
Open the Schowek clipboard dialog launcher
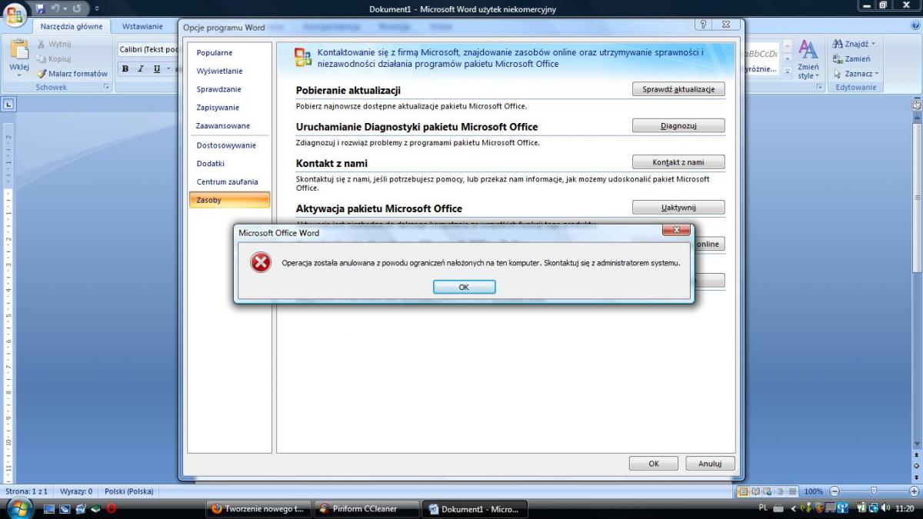(106, 88)
